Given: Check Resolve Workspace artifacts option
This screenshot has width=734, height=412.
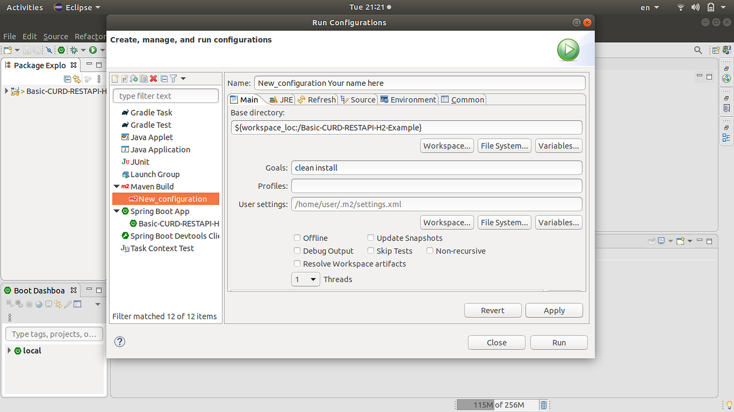Looking at the screenshot, I should click(297, 264).
